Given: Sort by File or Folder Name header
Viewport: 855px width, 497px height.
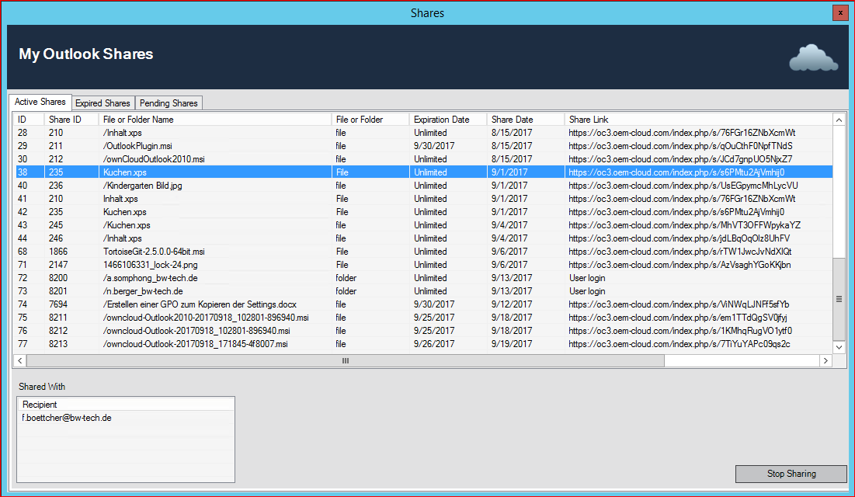Looking at the screenshot, I should click(x=215, y=120).
